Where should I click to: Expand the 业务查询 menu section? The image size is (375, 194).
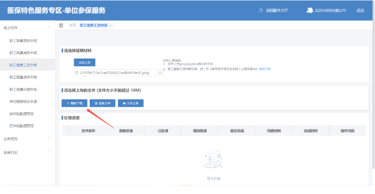[x=49, y=139]
